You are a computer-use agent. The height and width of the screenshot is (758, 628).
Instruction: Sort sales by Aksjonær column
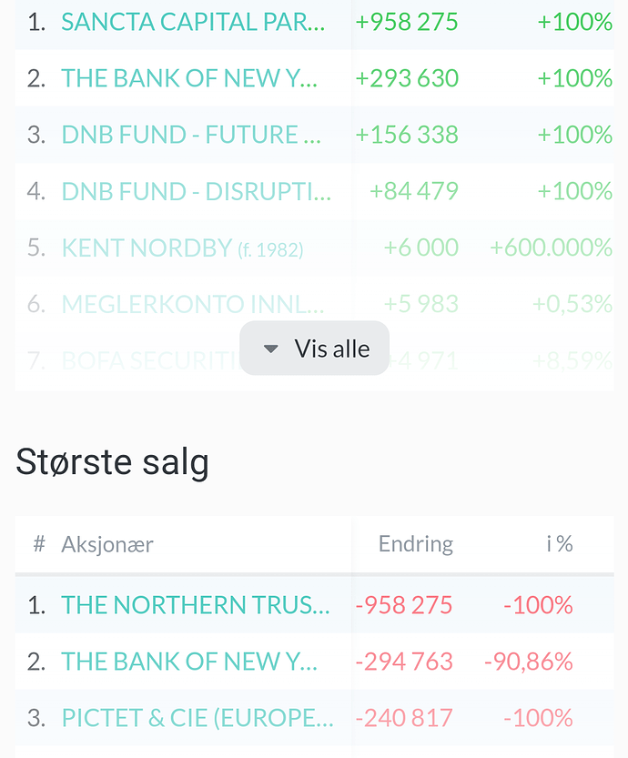coord(107,545)
